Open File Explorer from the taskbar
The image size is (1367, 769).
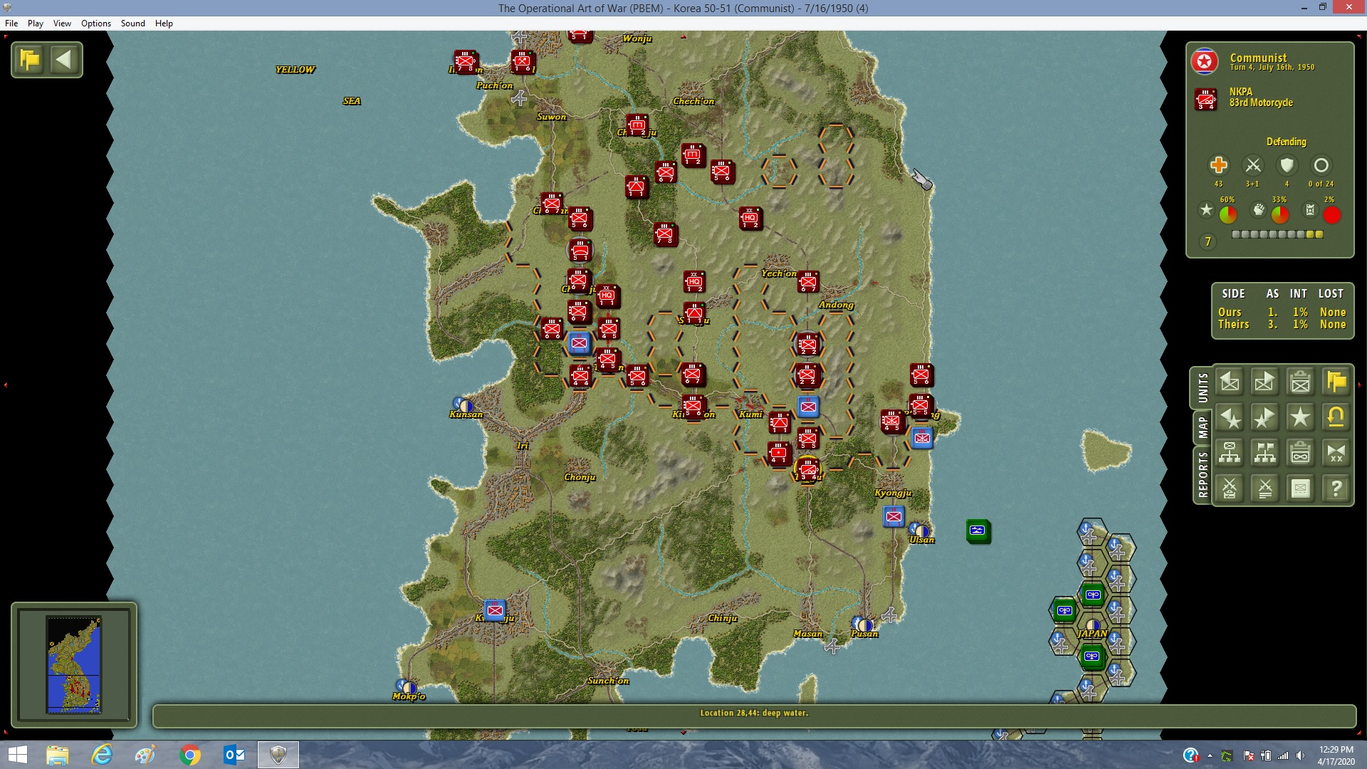(58, 755)
